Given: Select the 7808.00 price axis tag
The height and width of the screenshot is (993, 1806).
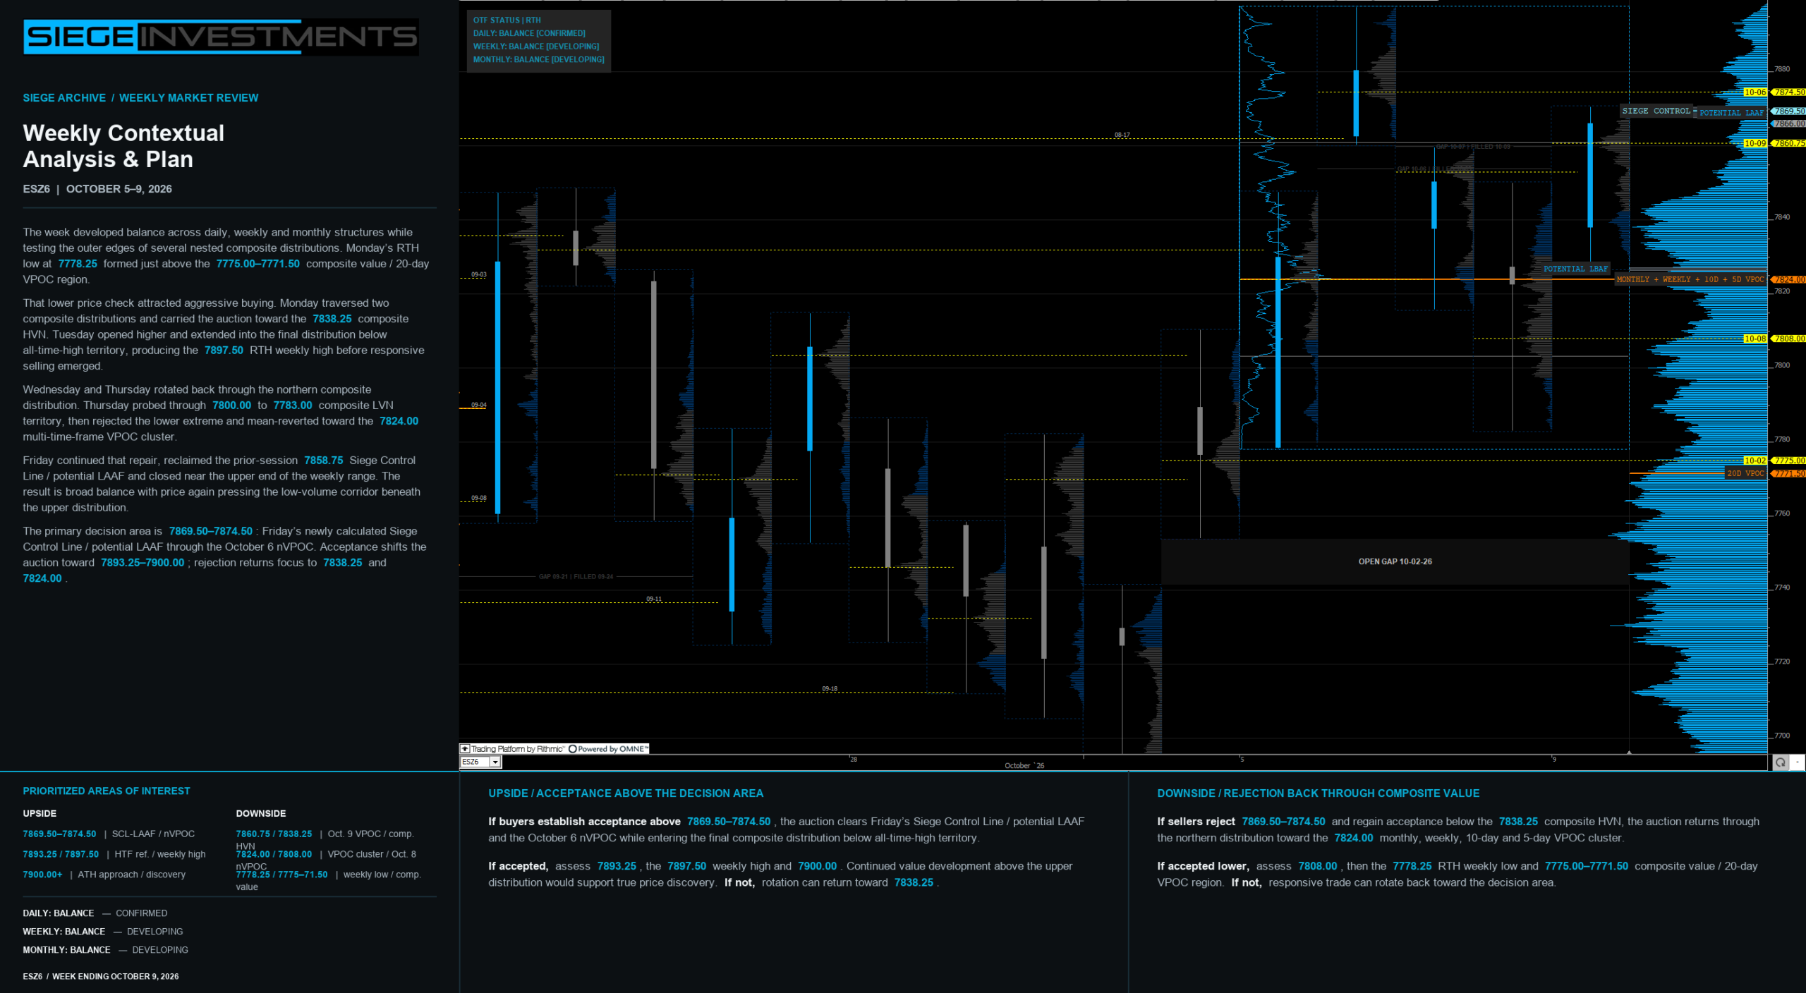Looking at the screenshot, I should coord(1789,339).
